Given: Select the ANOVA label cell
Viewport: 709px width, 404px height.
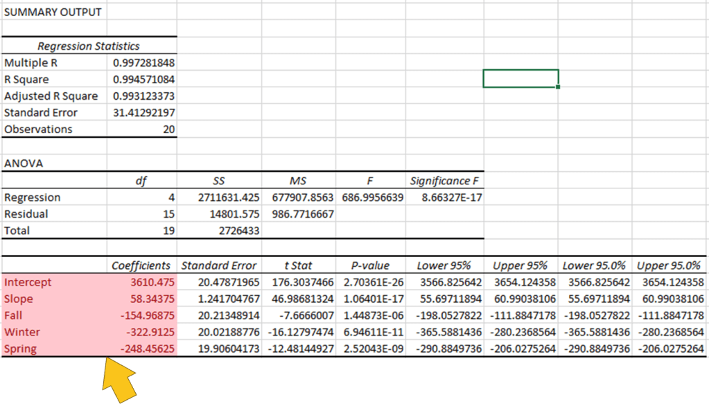Looking at the screenshot, I should coord(24,164).
